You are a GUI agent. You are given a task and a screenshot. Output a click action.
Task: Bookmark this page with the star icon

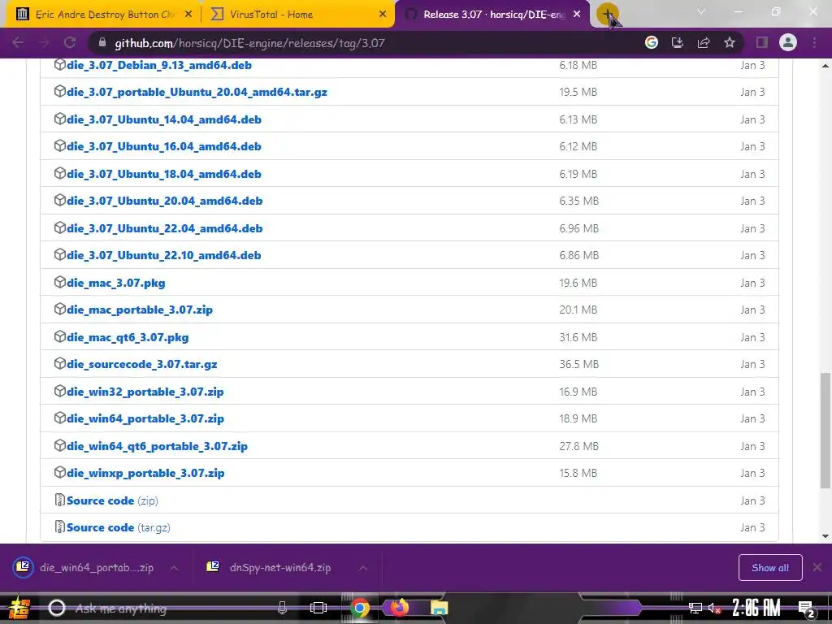coord(730,42)
